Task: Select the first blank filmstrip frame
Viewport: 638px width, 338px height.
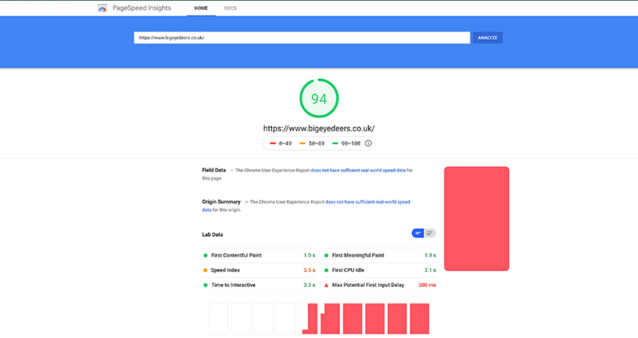Action: pos(219,319)
